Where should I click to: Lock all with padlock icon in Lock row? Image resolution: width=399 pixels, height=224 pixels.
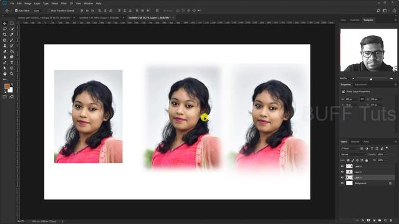click(367, 161)
